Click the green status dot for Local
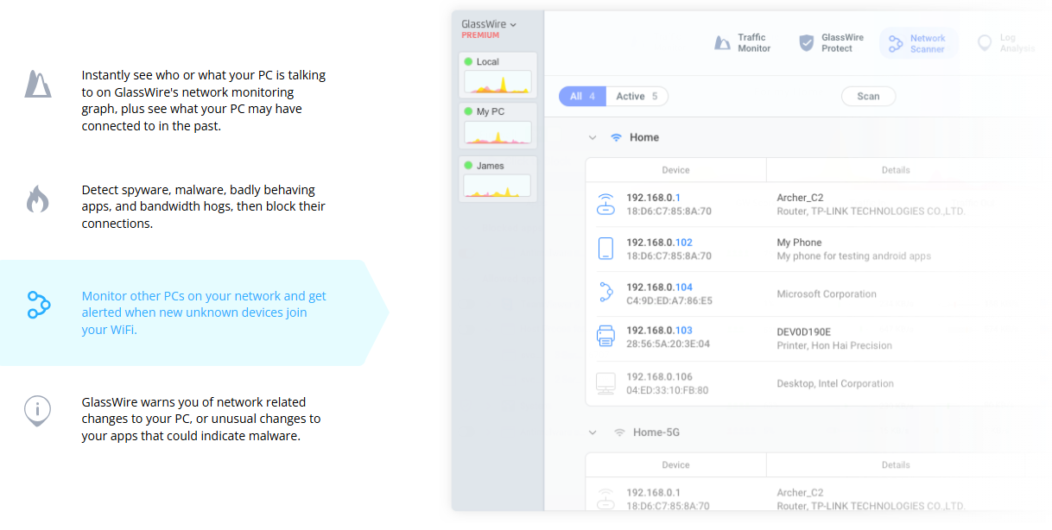This screenshot has height=530, width=1052. point(468,61)
